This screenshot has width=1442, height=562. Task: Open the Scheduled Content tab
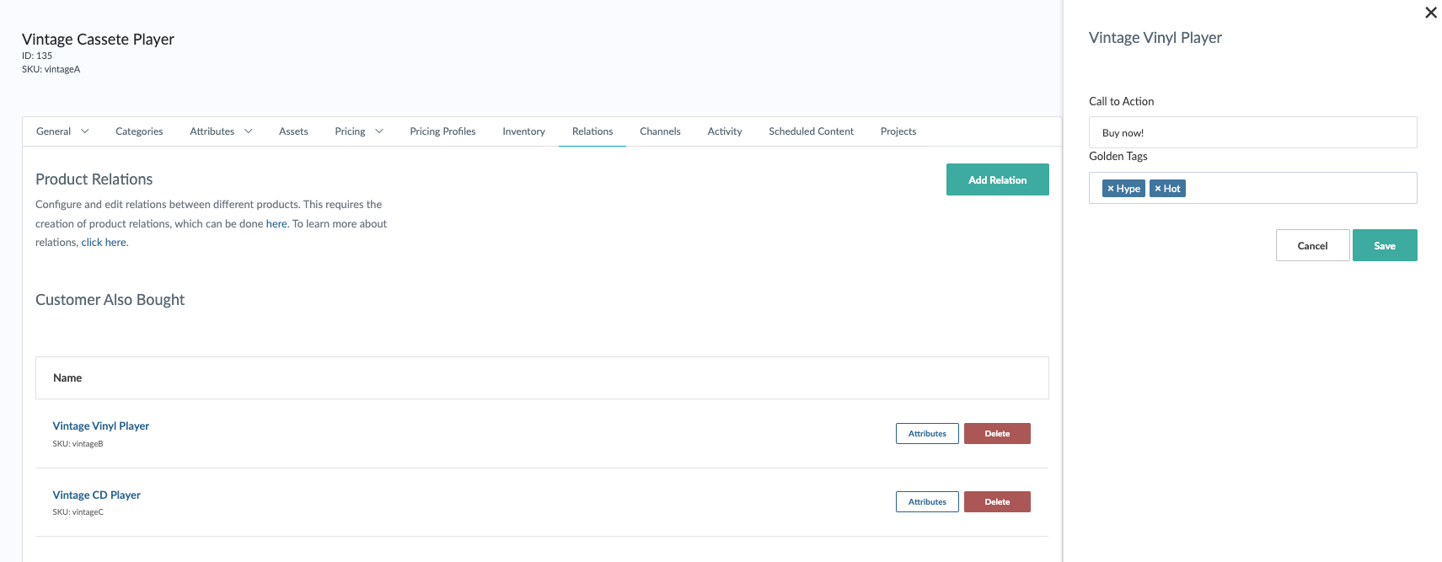pos(811,131)
